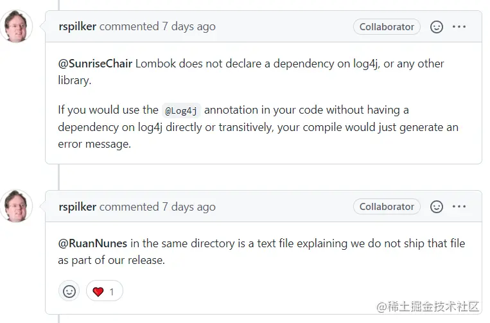Click rspilker's avatar beside the first comment
The width and height of the screenshot is (490, 323).
click(x=17, y=26)
